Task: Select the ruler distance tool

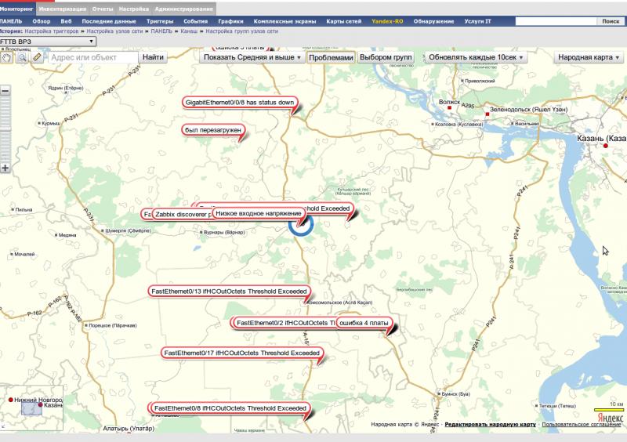Action: 37,57
